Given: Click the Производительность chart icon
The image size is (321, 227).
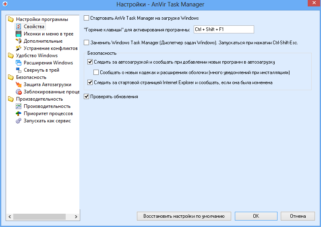Looking at the screenshot, I should [19, 106].
